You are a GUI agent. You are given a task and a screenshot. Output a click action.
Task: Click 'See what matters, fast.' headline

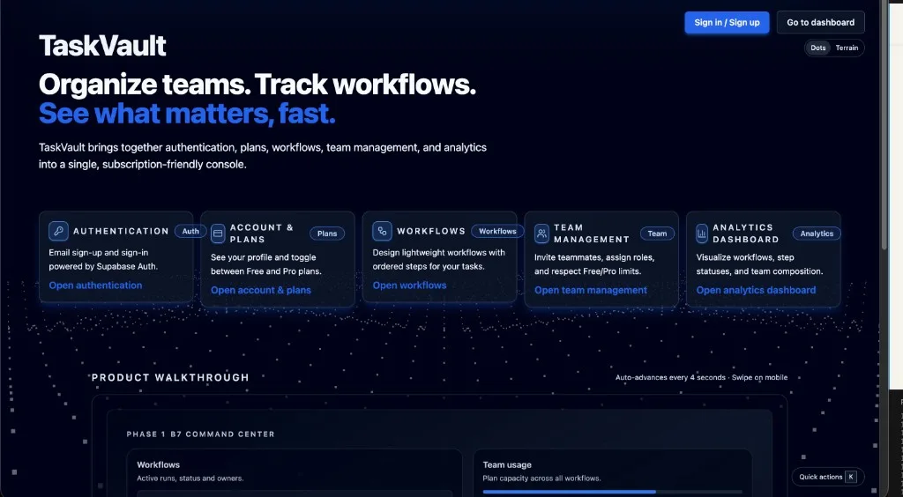187,114
